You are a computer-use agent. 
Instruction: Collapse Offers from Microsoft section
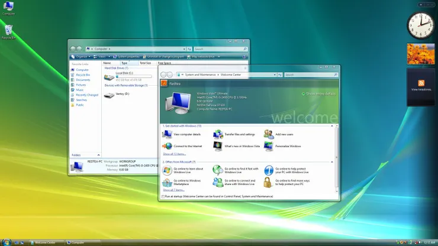(332, 162)
